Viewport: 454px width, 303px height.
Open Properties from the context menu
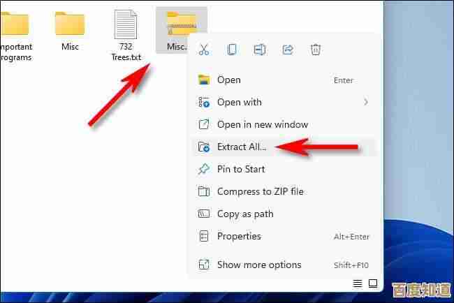[x=239, y=236]
